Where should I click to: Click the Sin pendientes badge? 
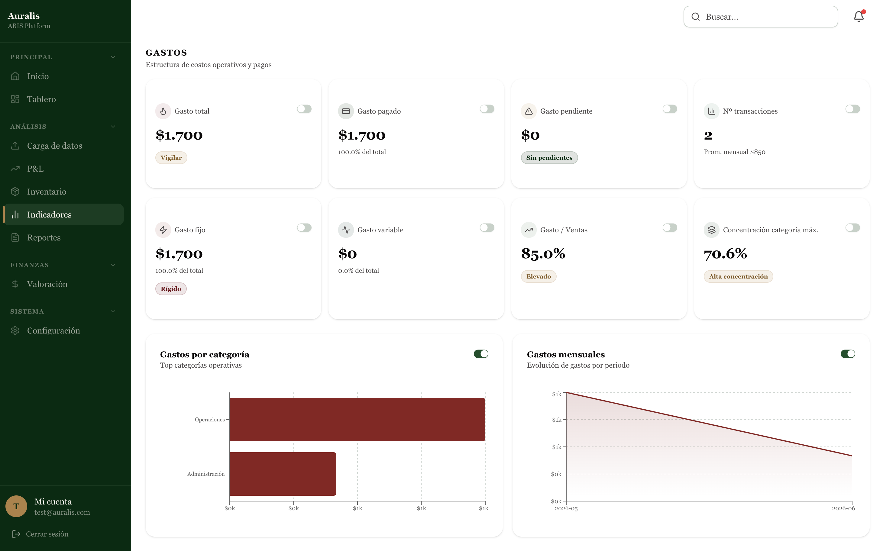coord(549,158)
